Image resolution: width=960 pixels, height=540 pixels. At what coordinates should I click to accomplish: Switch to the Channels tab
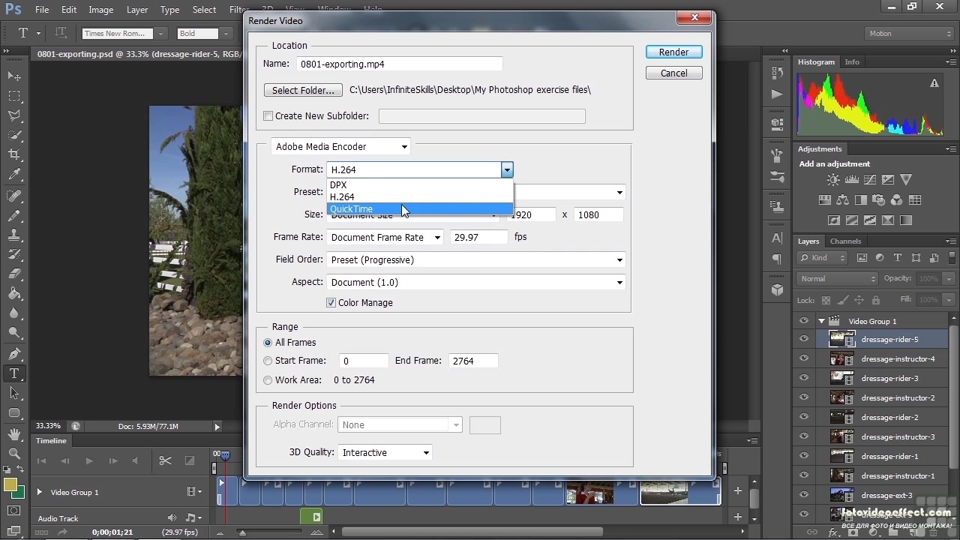point(845,241)
